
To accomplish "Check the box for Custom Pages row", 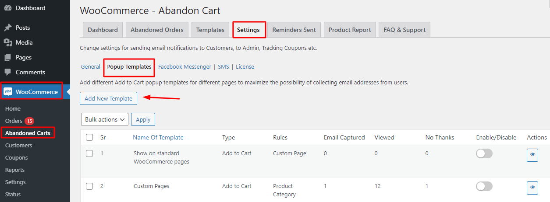I will [89, 186].
